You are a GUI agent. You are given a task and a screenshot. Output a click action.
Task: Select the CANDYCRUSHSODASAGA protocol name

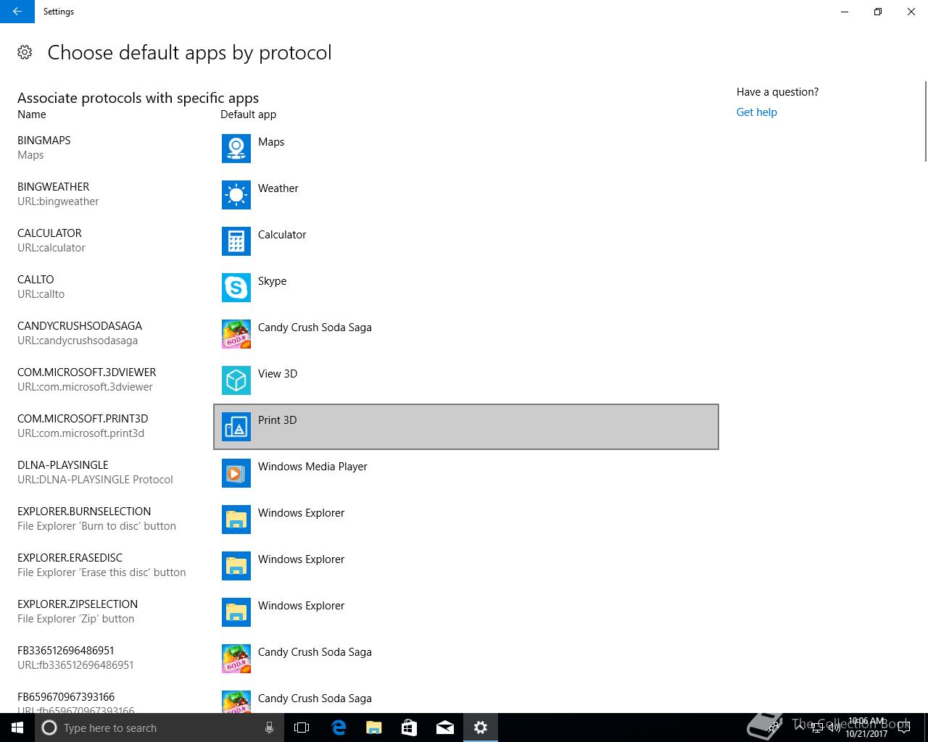[x=80, y=326]
